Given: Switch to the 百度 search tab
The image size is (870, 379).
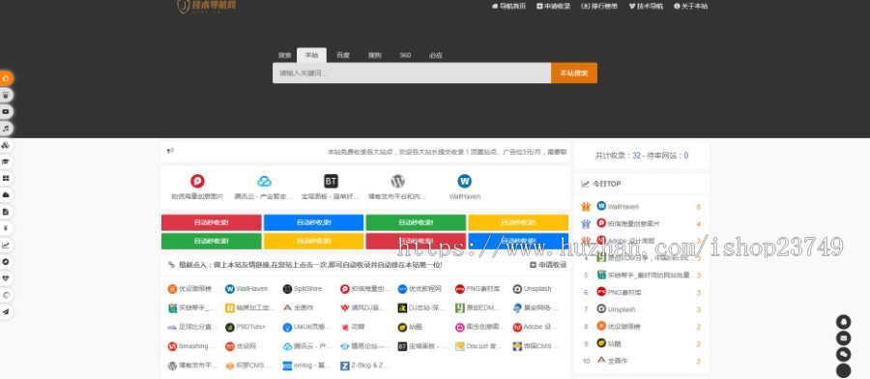Looking at the screenshot, I should click(343, 55).
